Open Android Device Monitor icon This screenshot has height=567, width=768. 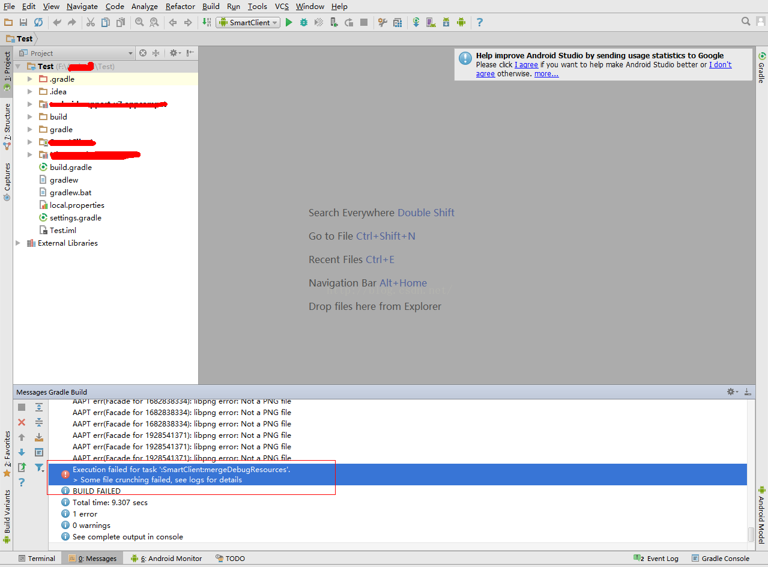[461, 22]
